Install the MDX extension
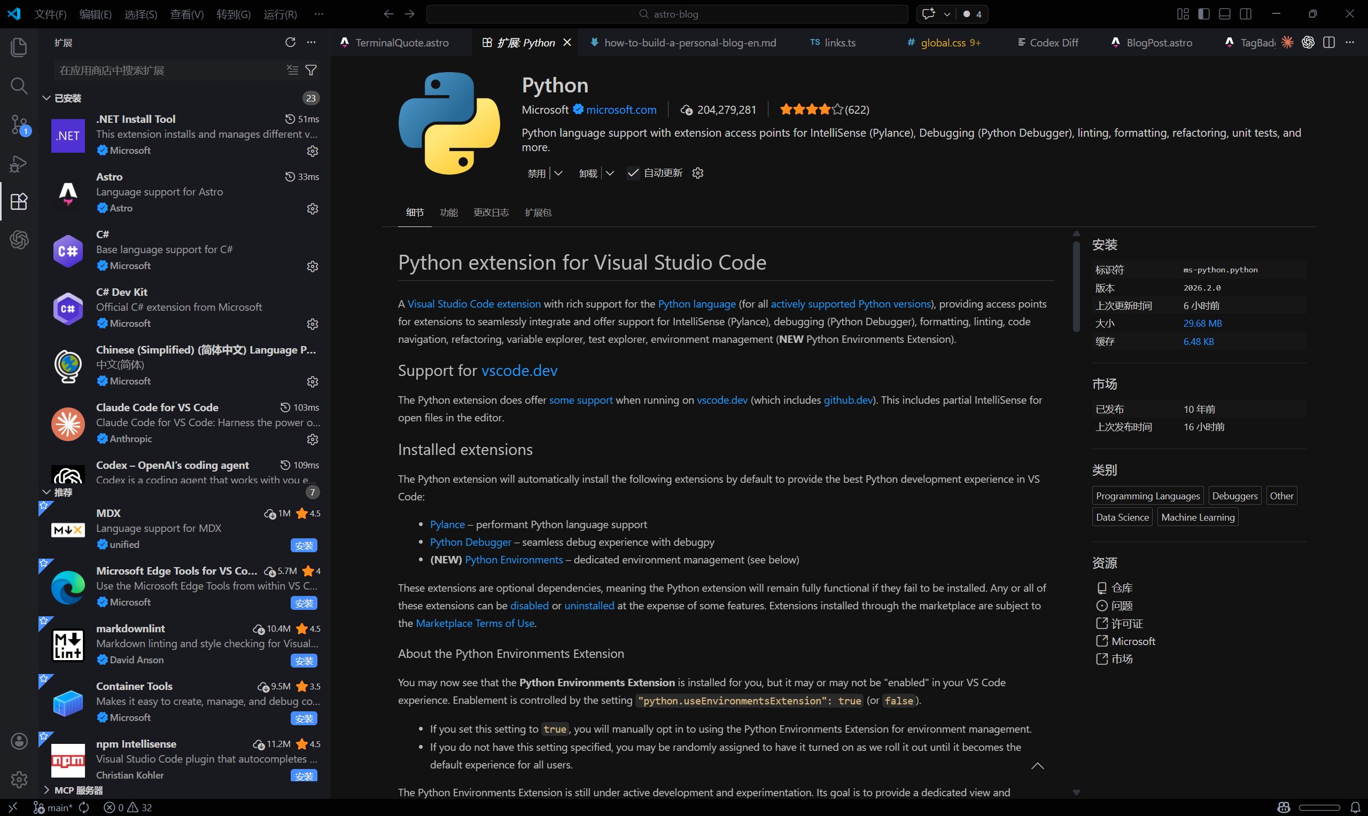1368x816 pixels. click(304, 545)
